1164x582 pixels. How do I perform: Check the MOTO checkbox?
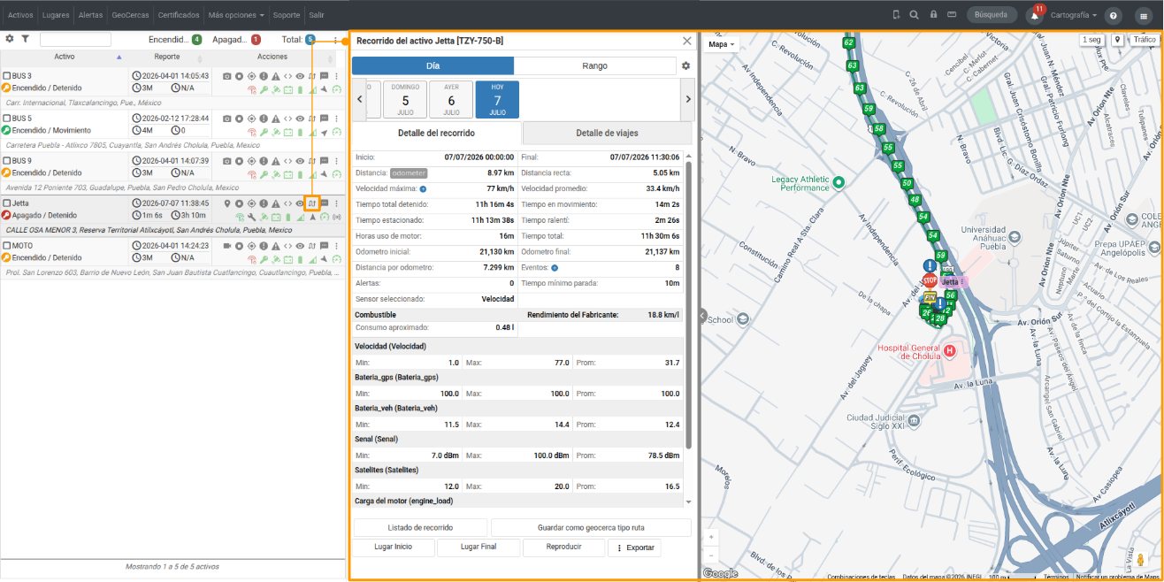pos(7,246)
